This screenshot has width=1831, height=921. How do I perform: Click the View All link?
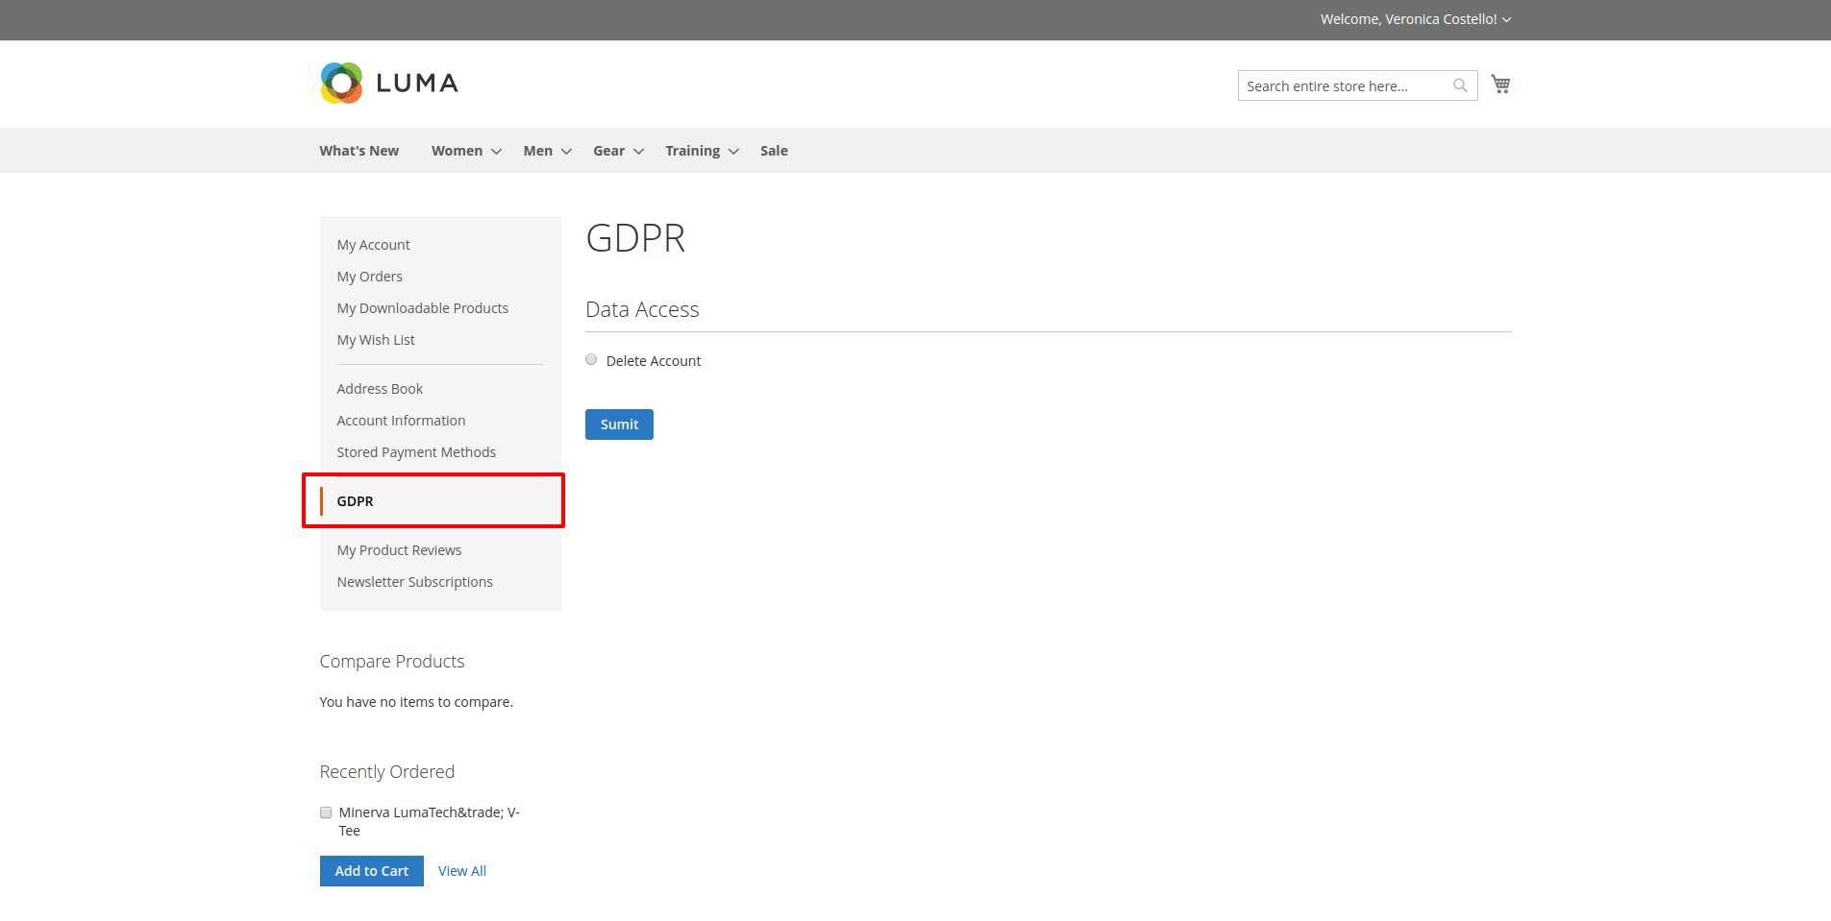point(462,871)
